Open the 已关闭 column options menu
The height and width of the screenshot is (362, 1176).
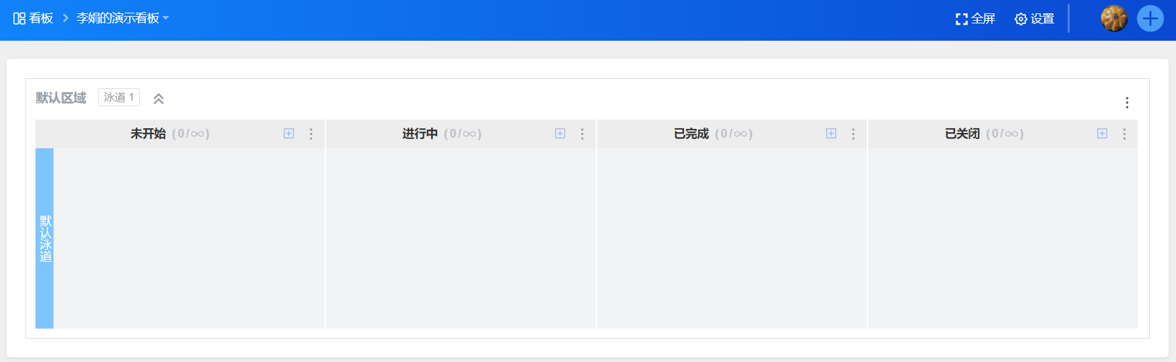coord(1124,134)
